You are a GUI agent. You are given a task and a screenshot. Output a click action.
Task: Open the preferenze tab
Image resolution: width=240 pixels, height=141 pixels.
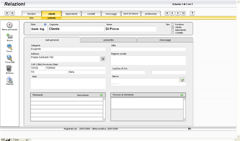[x=151, y=14]
